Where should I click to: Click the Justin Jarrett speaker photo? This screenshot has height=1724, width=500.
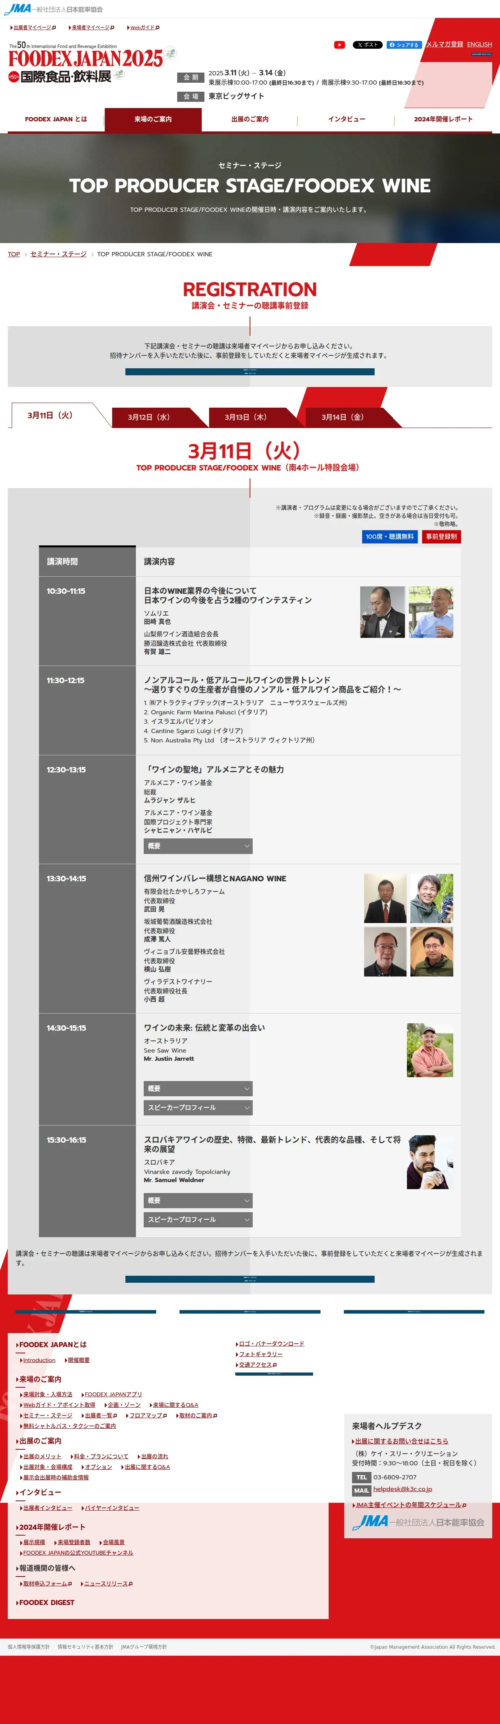pos(430,1050)
